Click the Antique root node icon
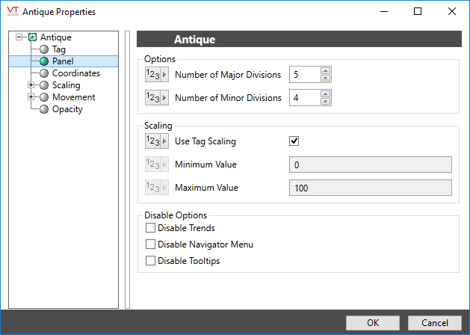The width and height of the screenshot is (470, 335). point(32,37)
